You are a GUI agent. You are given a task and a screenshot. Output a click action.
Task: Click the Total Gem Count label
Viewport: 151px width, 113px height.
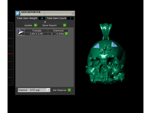click(56, 18)
